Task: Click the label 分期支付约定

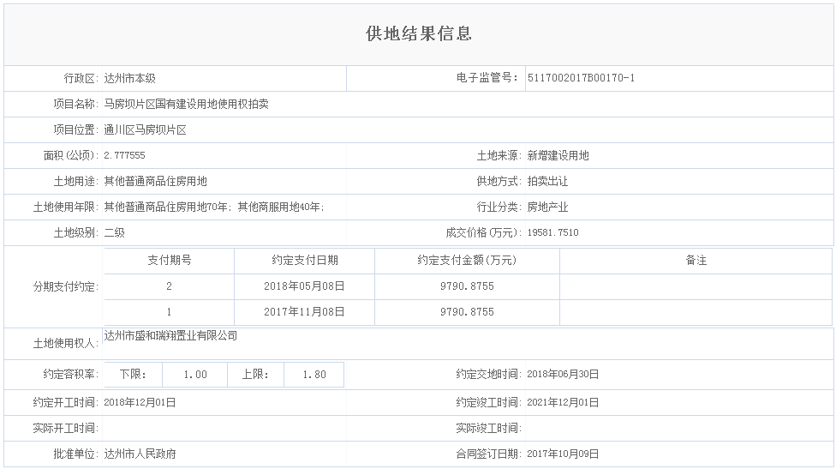Action: [x=66, y=286]
